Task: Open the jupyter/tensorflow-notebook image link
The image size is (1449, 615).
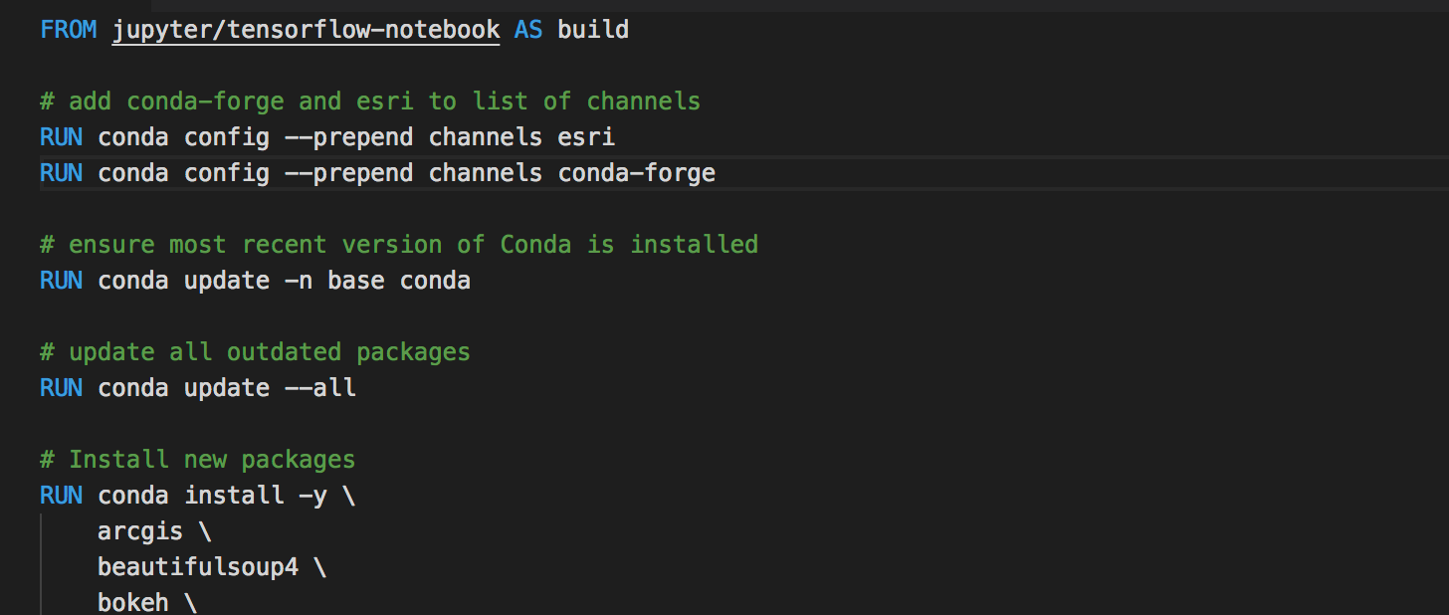Action: [x=306, y=30]
